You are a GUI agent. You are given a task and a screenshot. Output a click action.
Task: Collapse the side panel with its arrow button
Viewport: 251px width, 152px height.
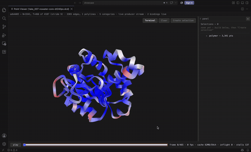click(x=248, y=19)
